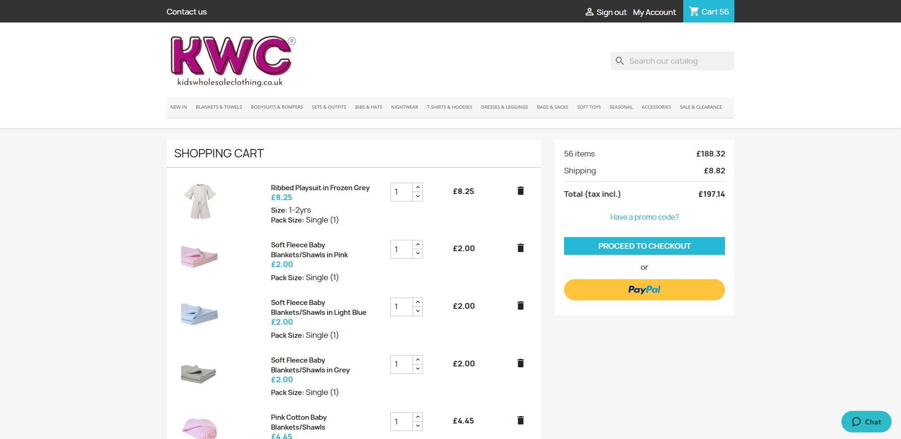Image resolution: width=901 pixels, height=439 pixels.
Task: Open Ribbed Playsuit in Frozen Grey product link
Action: [320, 187]
